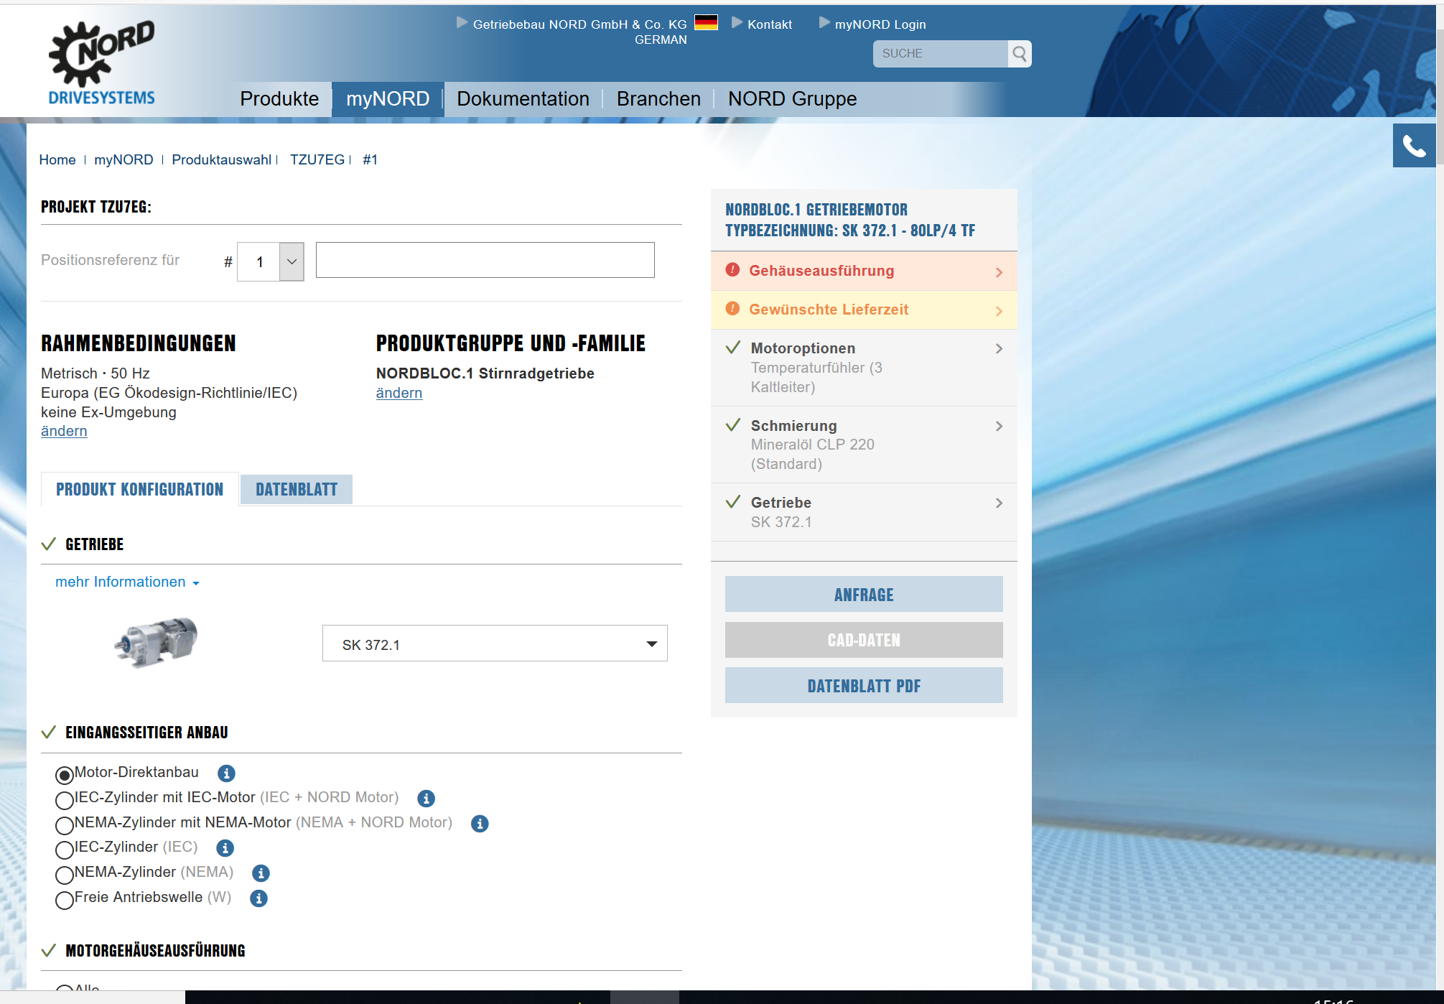Select IEC-Zylinder (IEC) radio option
1444x1004 pixels.
(65, 850)
